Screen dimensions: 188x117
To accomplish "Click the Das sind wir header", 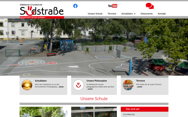I will (144, 109).
